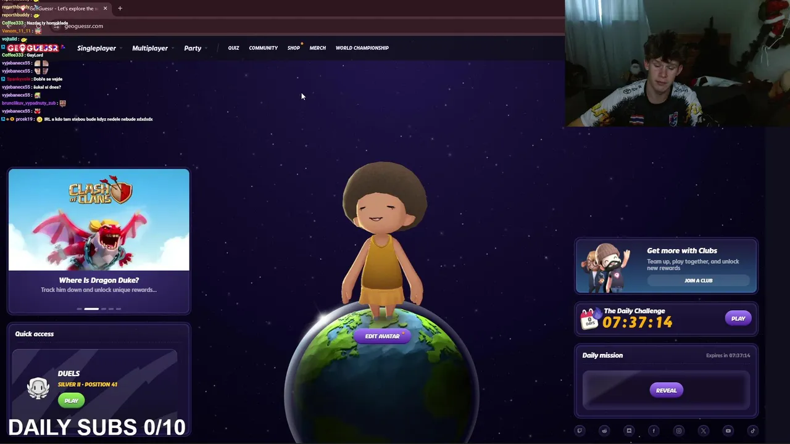Open the YouTube social link icon
This screenshot has height=444, width=790.
(728, 431)
